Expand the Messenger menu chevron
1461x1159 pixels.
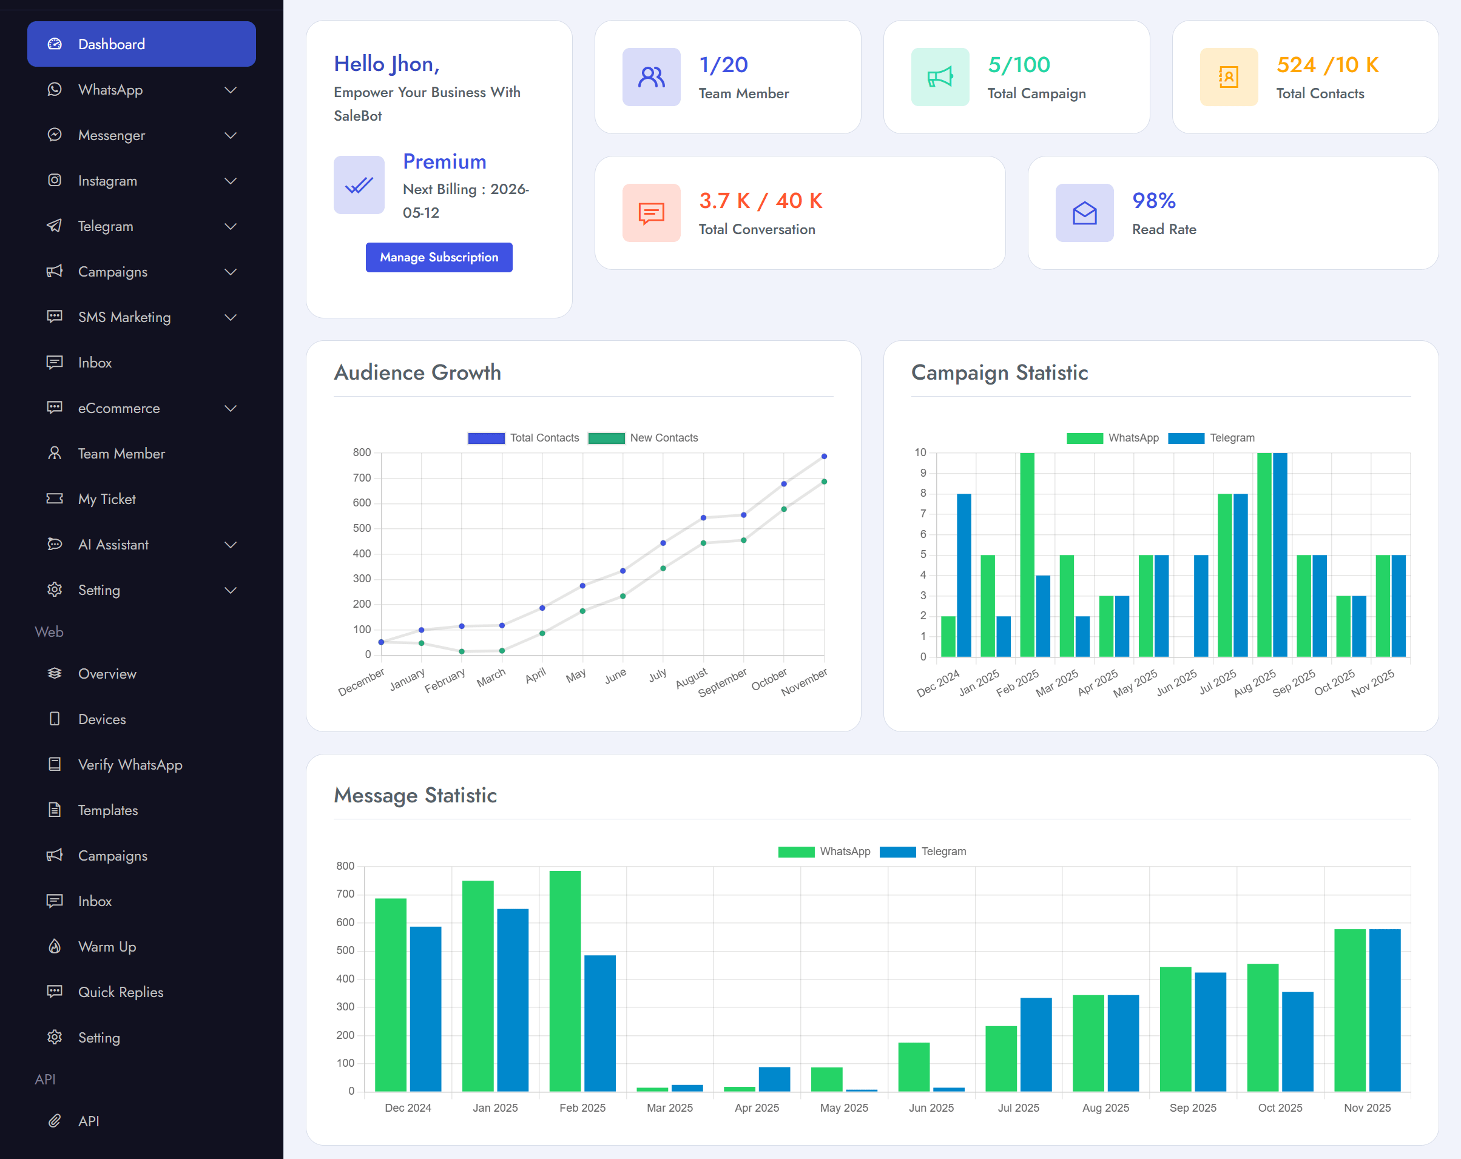[x=231, y=135]
